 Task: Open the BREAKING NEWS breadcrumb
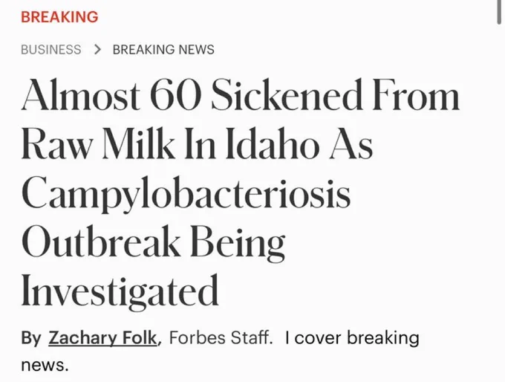pos(163,50)
